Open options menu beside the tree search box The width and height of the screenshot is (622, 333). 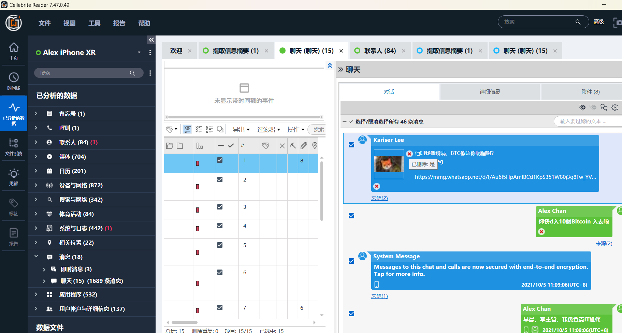[150, 73]
